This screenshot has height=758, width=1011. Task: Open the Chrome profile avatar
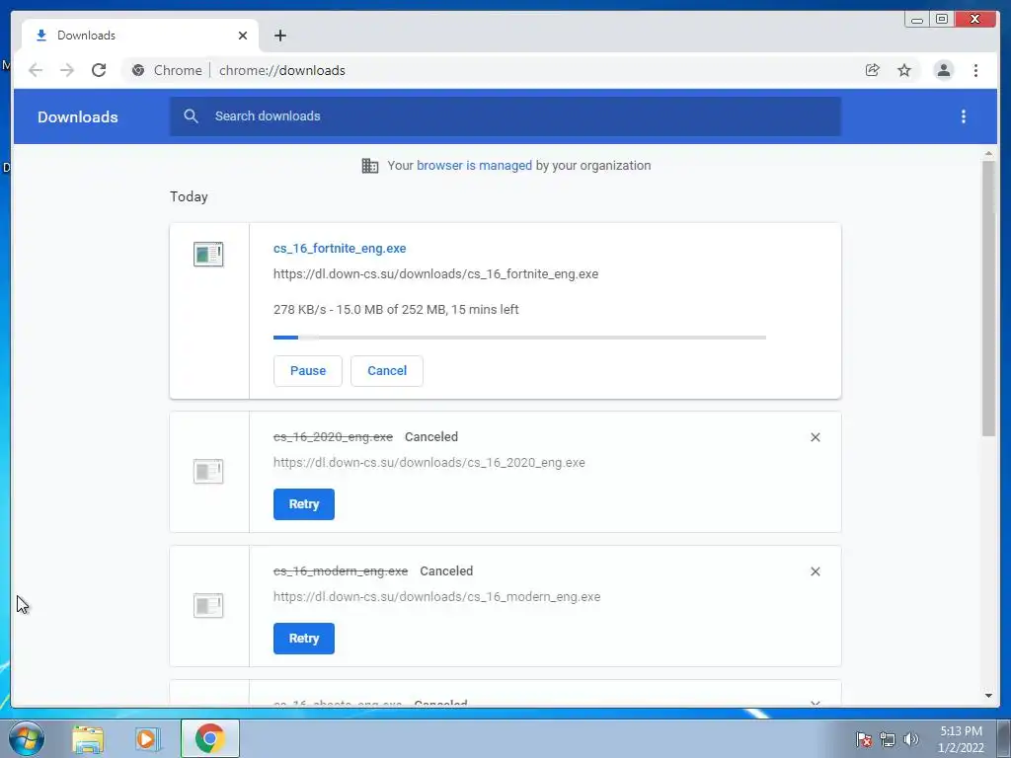(x=943, y=70)
